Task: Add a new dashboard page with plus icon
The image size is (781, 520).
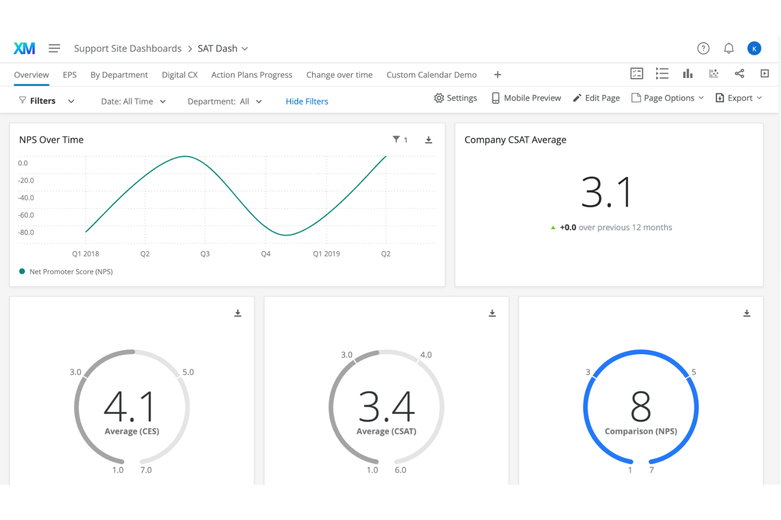Action: tap(498, 75)
